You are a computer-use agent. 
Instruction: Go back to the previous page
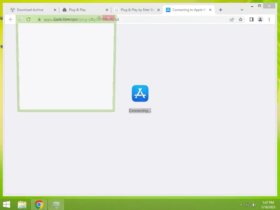click(x=11, y=19)
